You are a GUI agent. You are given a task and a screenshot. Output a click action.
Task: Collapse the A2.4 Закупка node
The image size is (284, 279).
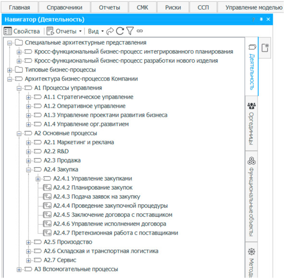tap(28, 170)
